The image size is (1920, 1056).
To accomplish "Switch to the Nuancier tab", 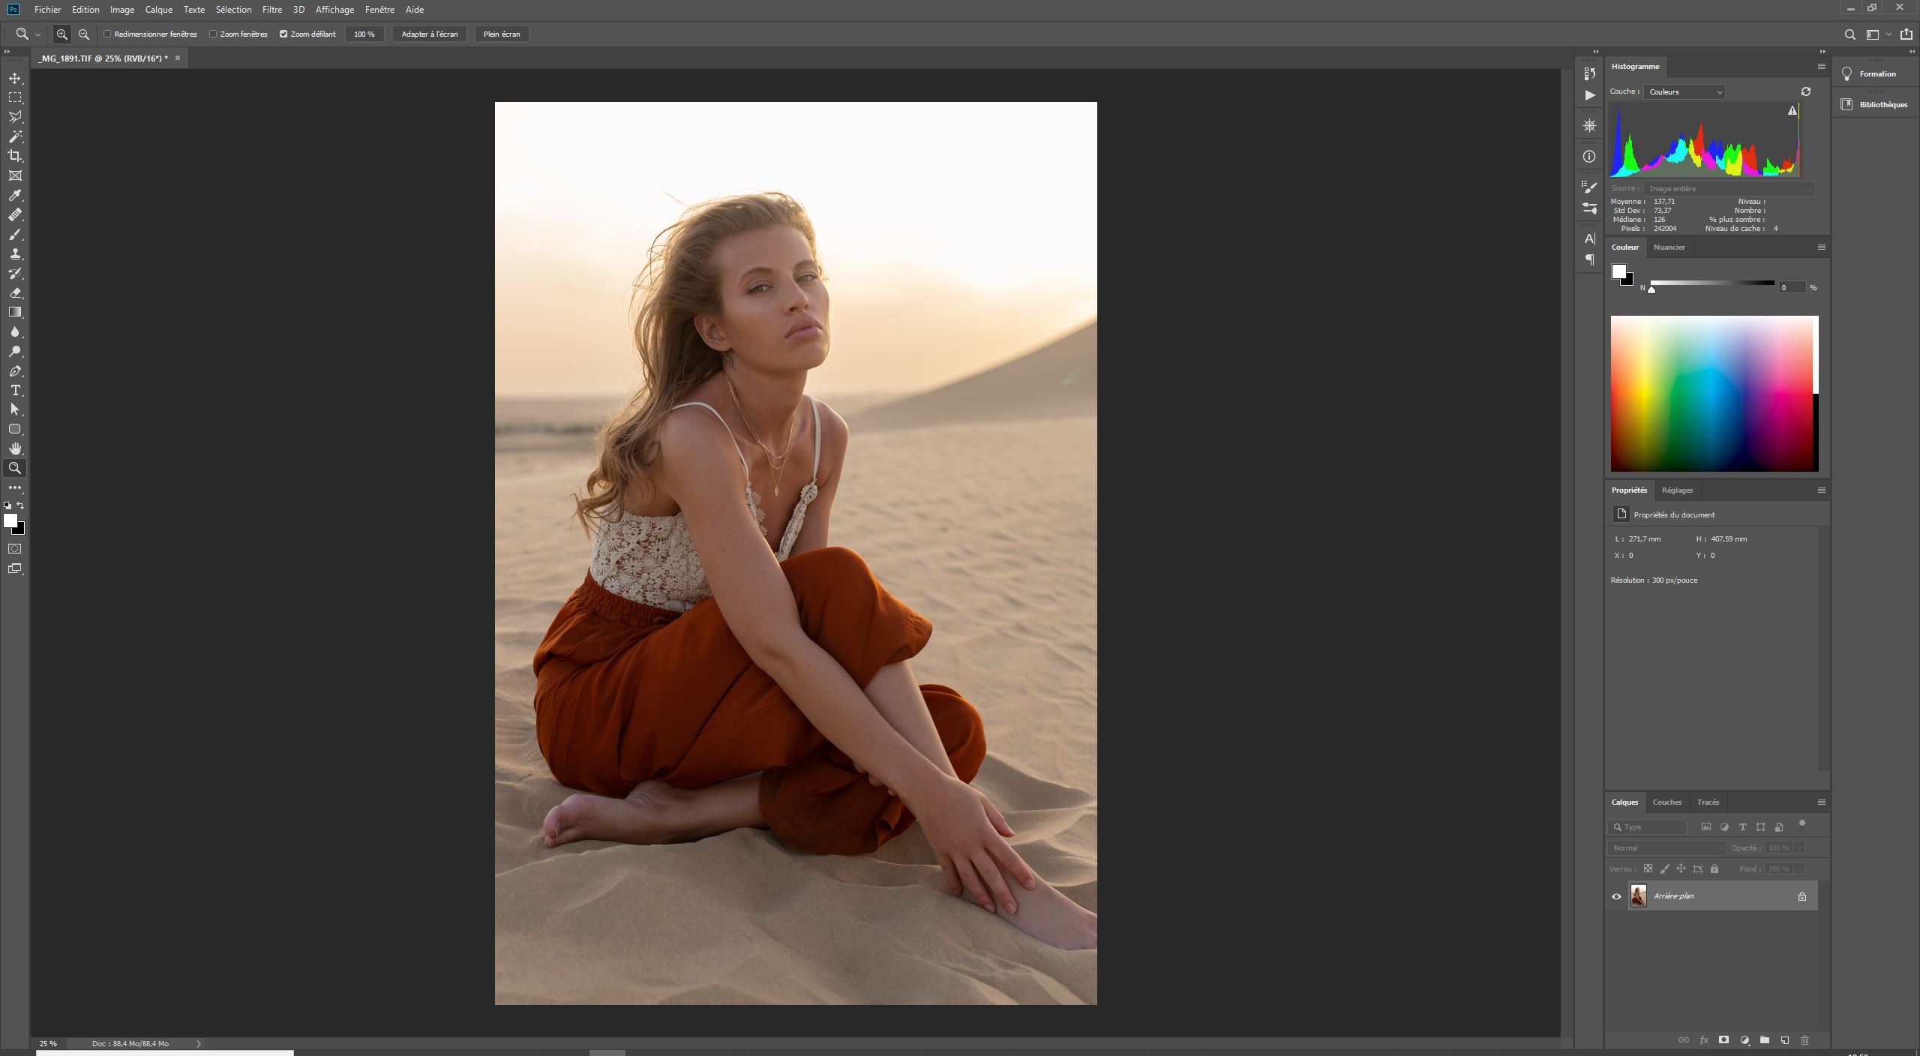I will click(x=1669, y=247).
